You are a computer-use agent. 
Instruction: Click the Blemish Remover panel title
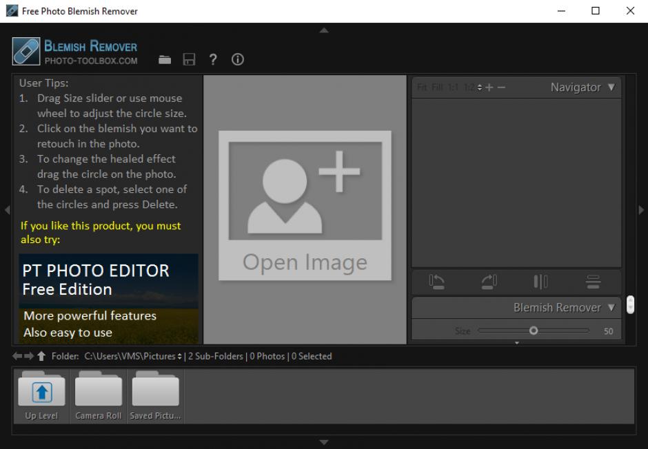point(557,307)
